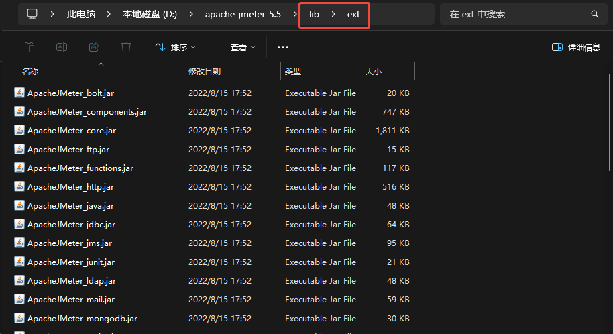Screen dimensions: 613x334
Task: Select file name ApacheJMeter_jdbc.jar
Action: click(72, 225)
